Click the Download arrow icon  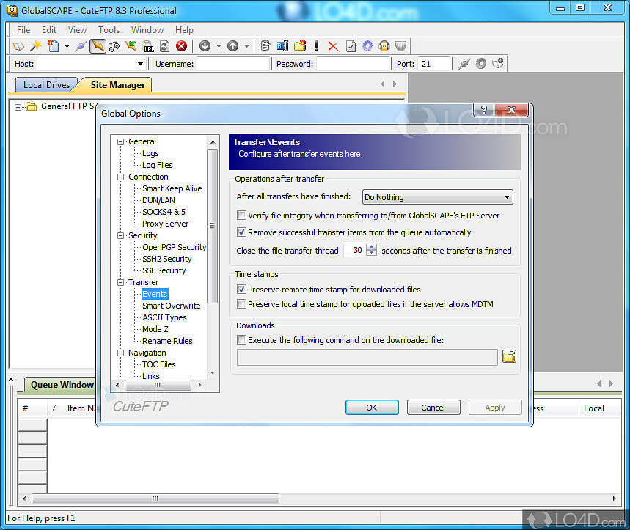coord(205,46)
